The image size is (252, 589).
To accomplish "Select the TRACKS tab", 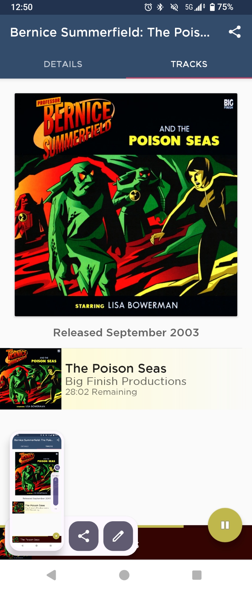I will click(x=189, y=64).
